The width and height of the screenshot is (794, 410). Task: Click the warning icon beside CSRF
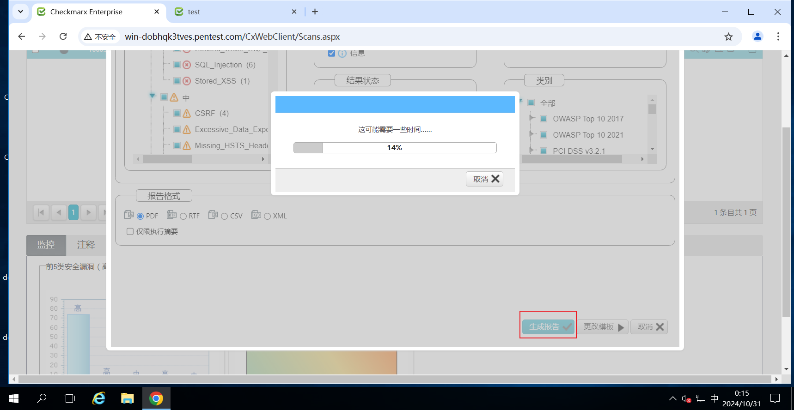pyautogui.click(x=187, y=113)
